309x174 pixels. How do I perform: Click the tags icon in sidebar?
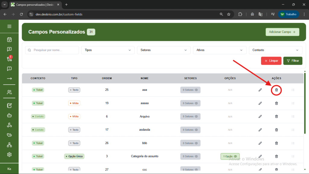point(9,135)
